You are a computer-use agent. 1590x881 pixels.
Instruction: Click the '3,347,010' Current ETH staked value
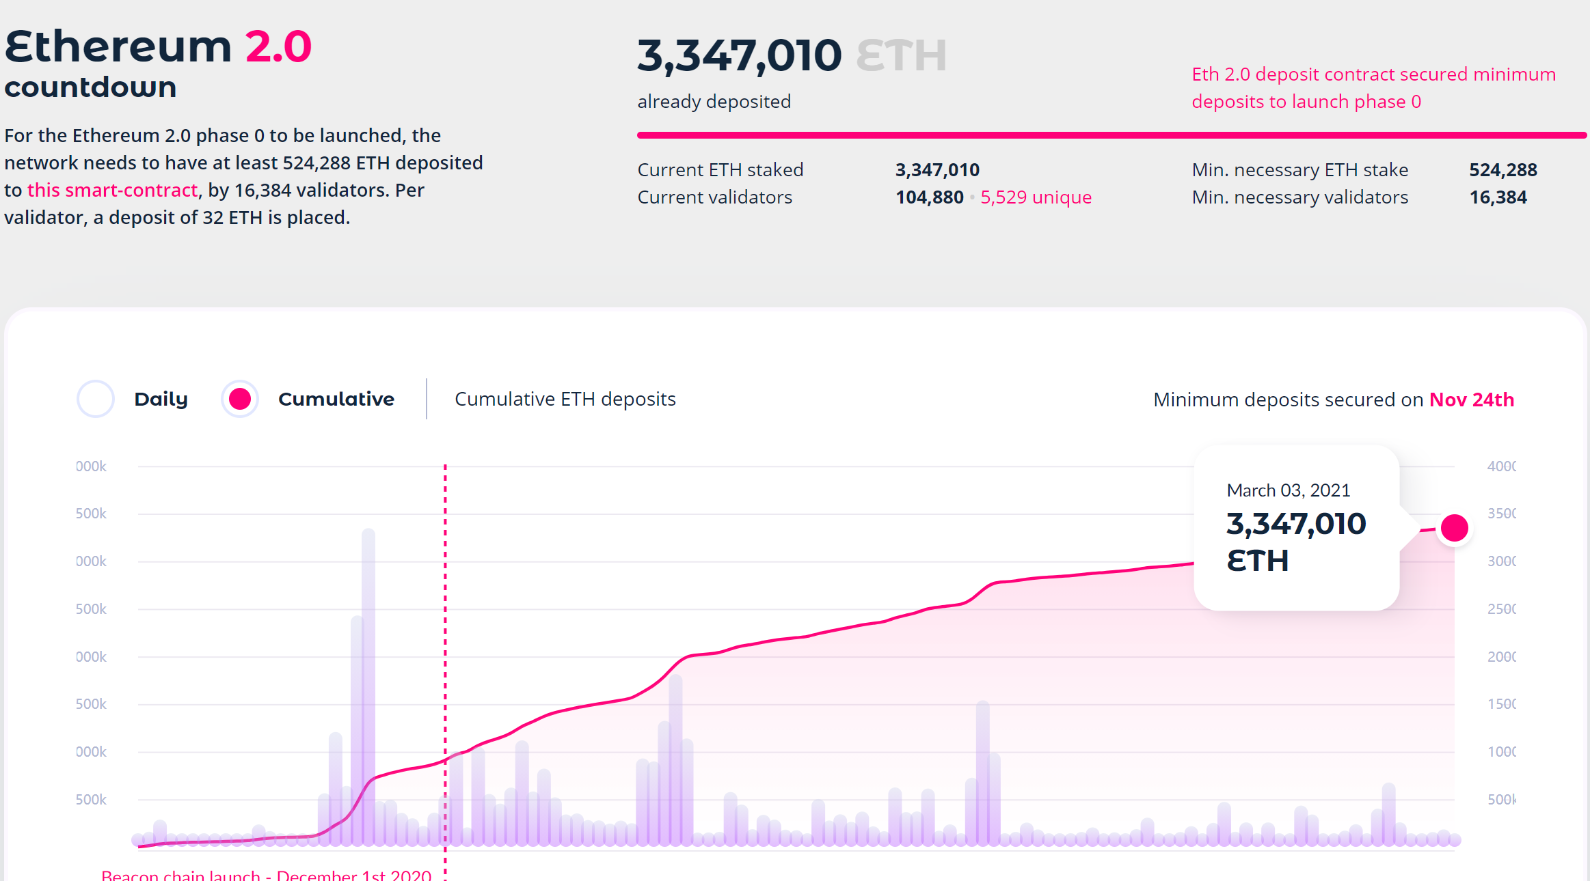[x=937, y=170]
